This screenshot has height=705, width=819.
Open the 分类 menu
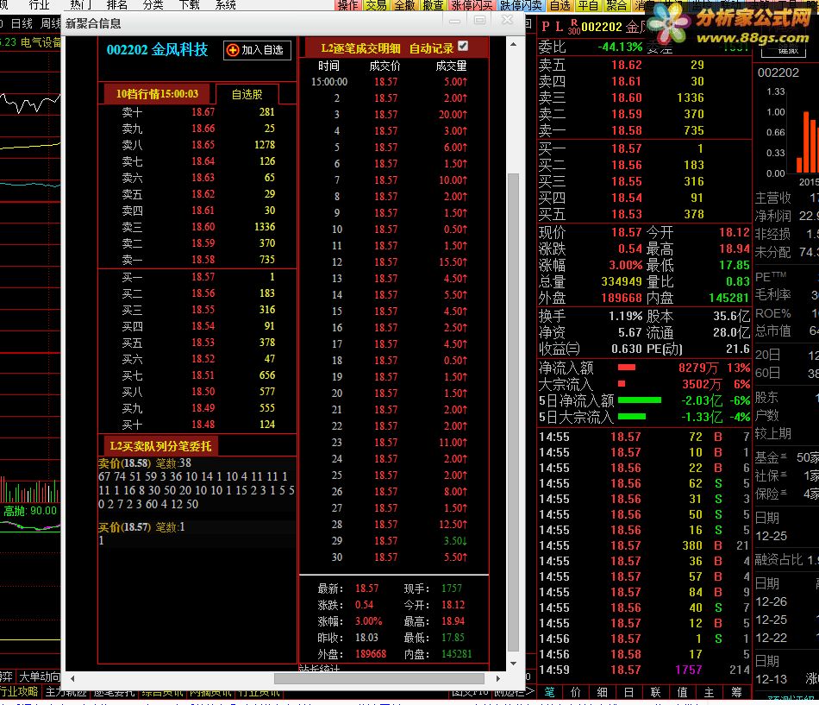tap(153, 4)
